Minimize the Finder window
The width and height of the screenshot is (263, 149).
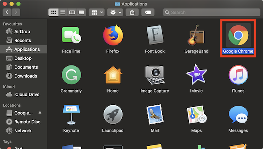click(12, 4)
